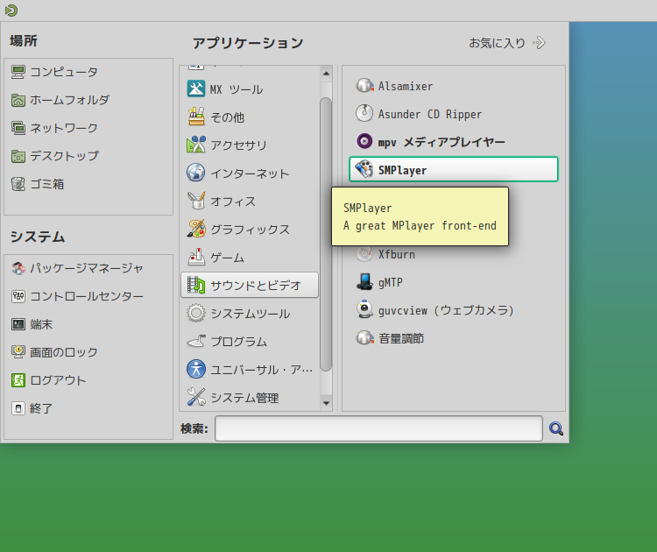Click the 終了 shutdown icon
The height and width of the screenshot is (552, 657).
[18, 408]
